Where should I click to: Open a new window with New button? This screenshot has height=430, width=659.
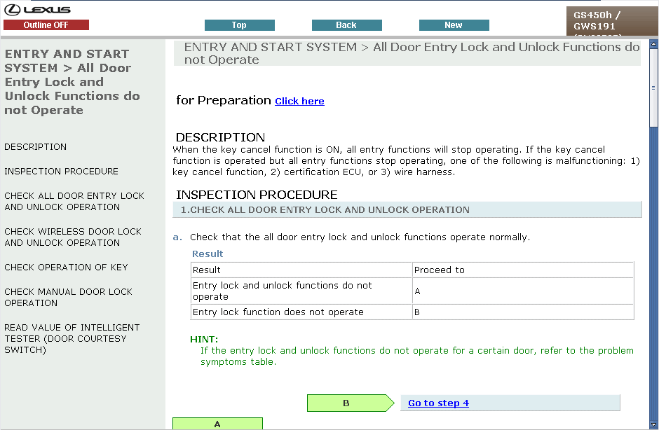pyautogui.click(x=454, y=25)
